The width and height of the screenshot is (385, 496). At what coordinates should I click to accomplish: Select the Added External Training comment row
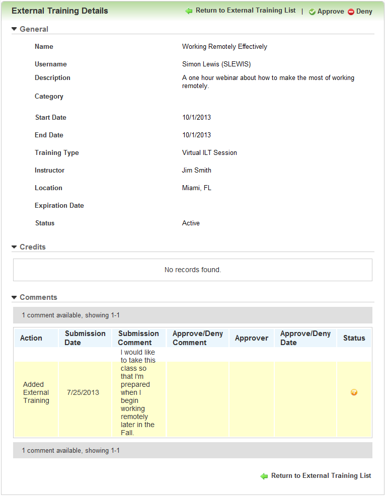pos(36,392)
